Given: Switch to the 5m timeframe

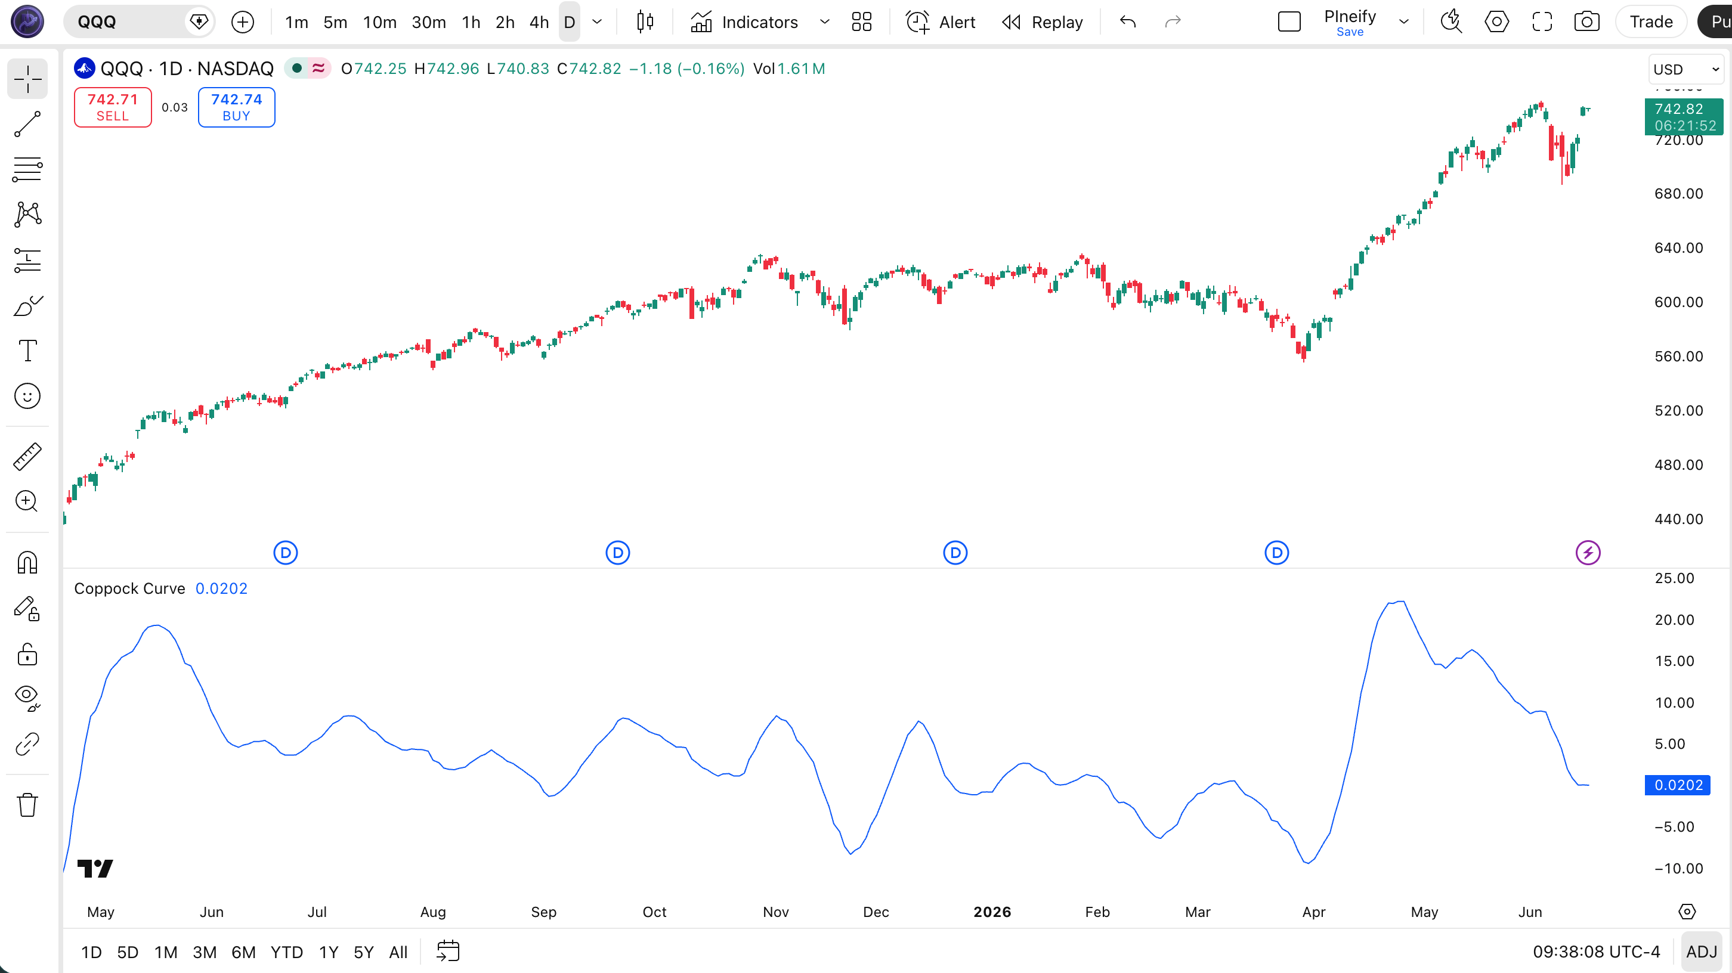Looking at the screenshot, I should [335, 22].
